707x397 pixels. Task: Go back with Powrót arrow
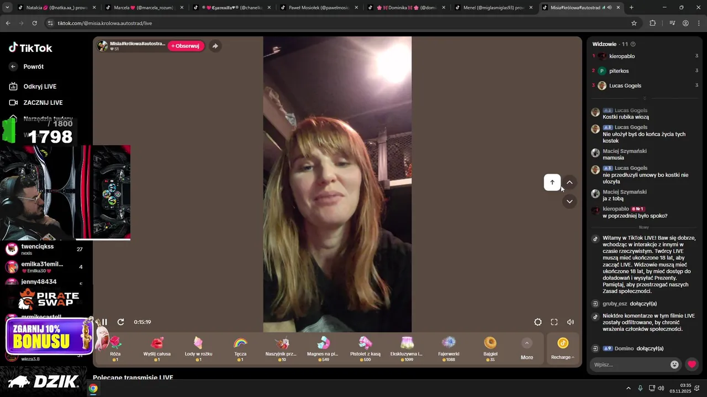coord(14,67)
